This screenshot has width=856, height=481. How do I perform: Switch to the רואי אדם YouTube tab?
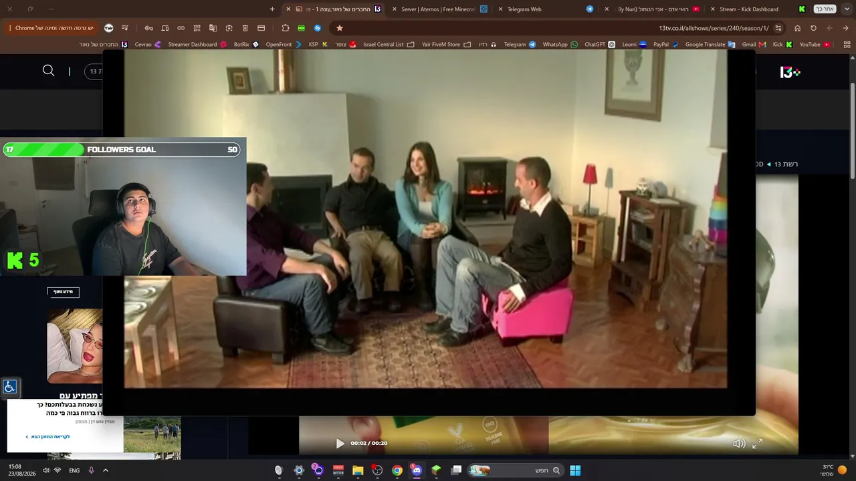click(652, 9)
